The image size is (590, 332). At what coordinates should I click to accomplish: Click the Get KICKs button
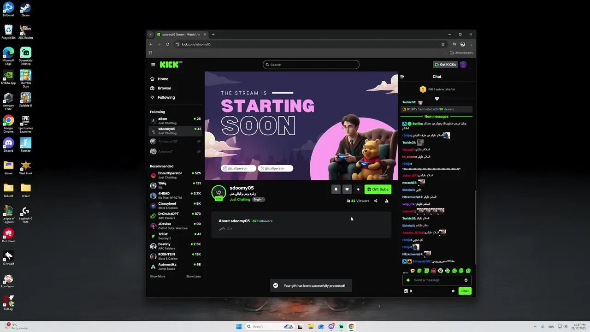tap(445, 65)
